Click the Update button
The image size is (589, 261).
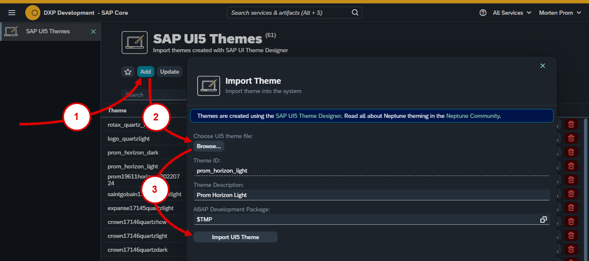170,72
